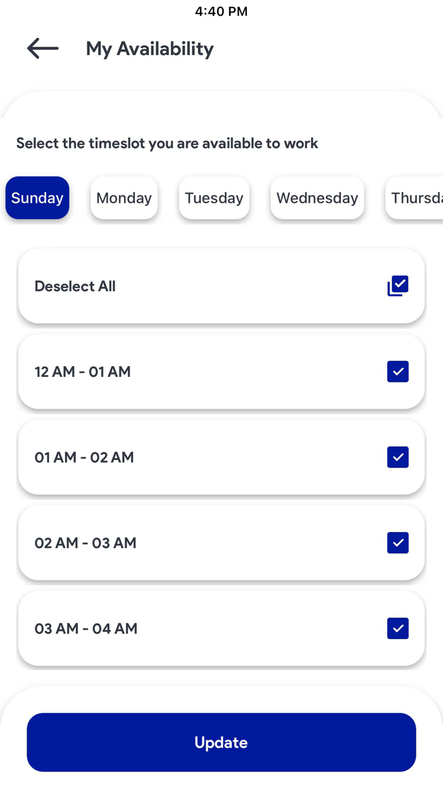Click the checkmark icon beside 12 AM - 01 AM
This screenshot has width=443, height=788.
[397, 371]
